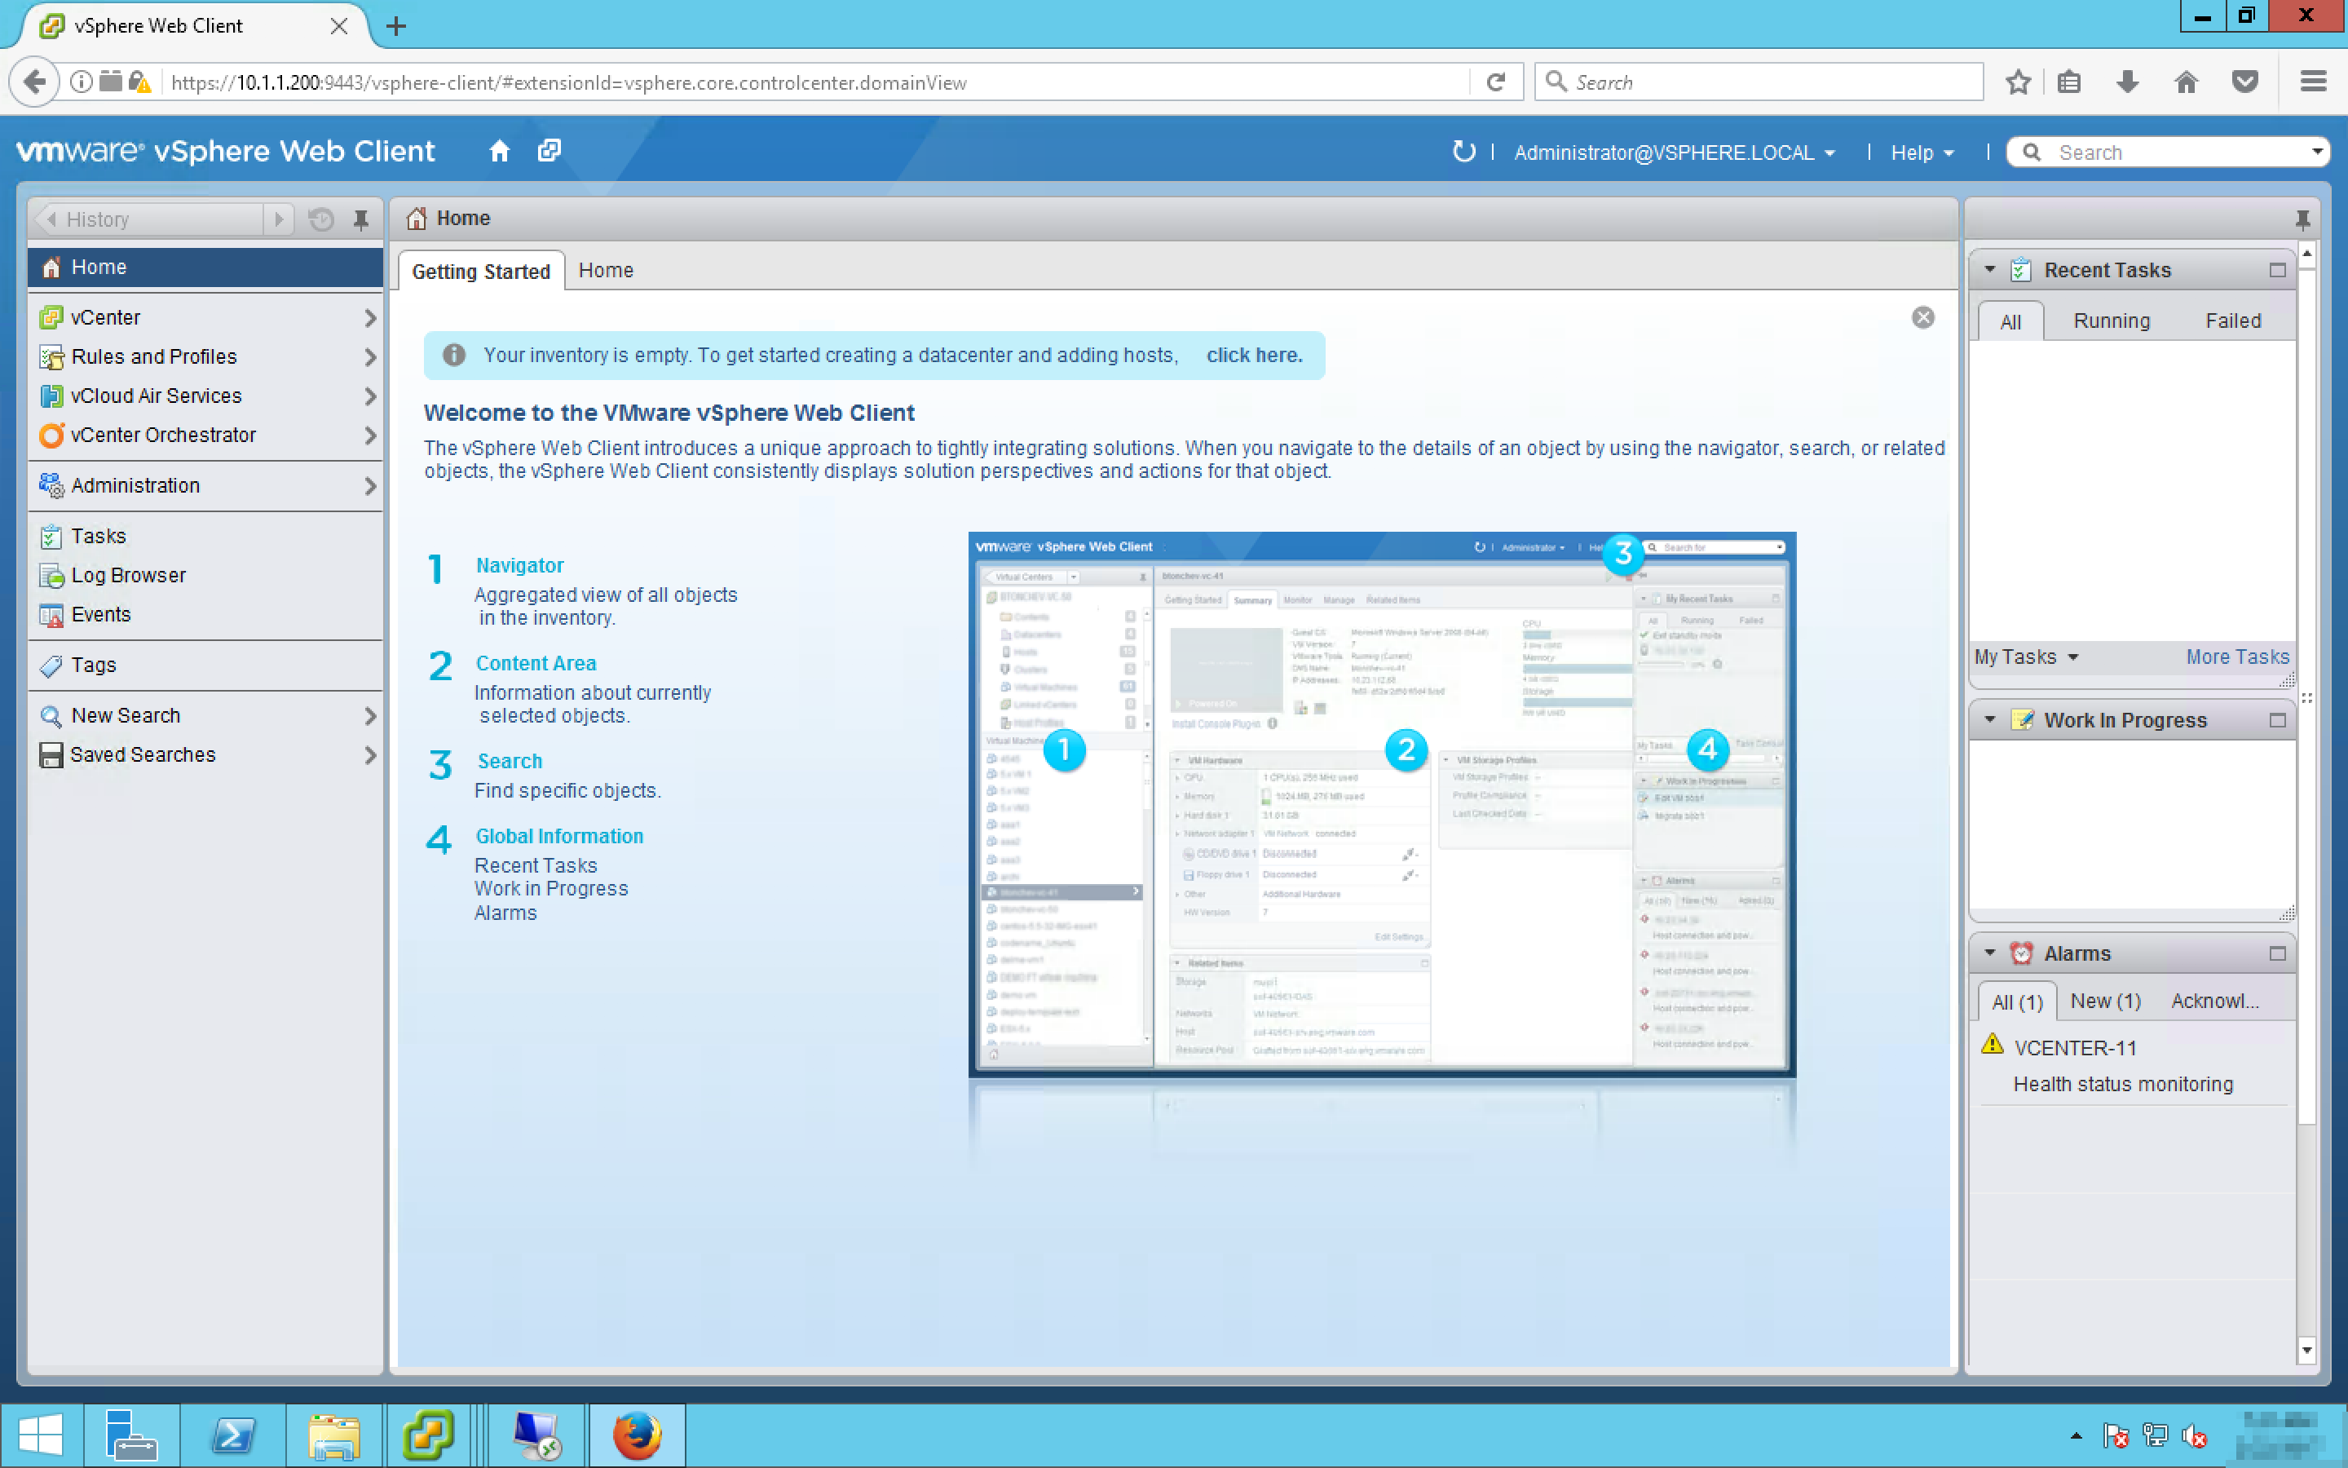Open vCenter Orchestrator in navigator

pos(163,435)
